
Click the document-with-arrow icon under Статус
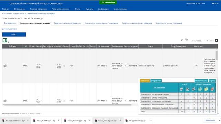point(188,89)
